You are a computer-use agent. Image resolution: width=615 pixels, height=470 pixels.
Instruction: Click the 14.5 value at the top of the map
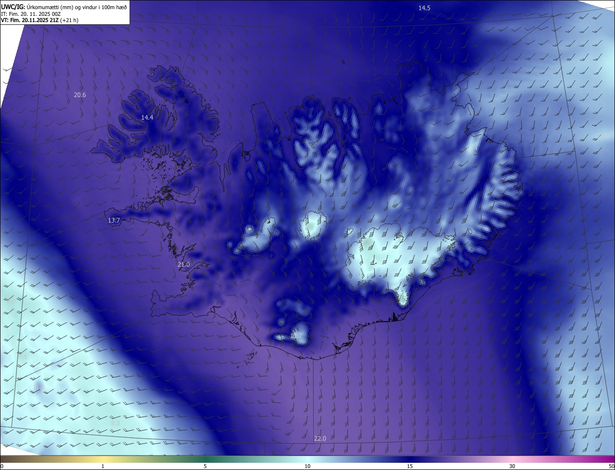(x=424, y=8)
